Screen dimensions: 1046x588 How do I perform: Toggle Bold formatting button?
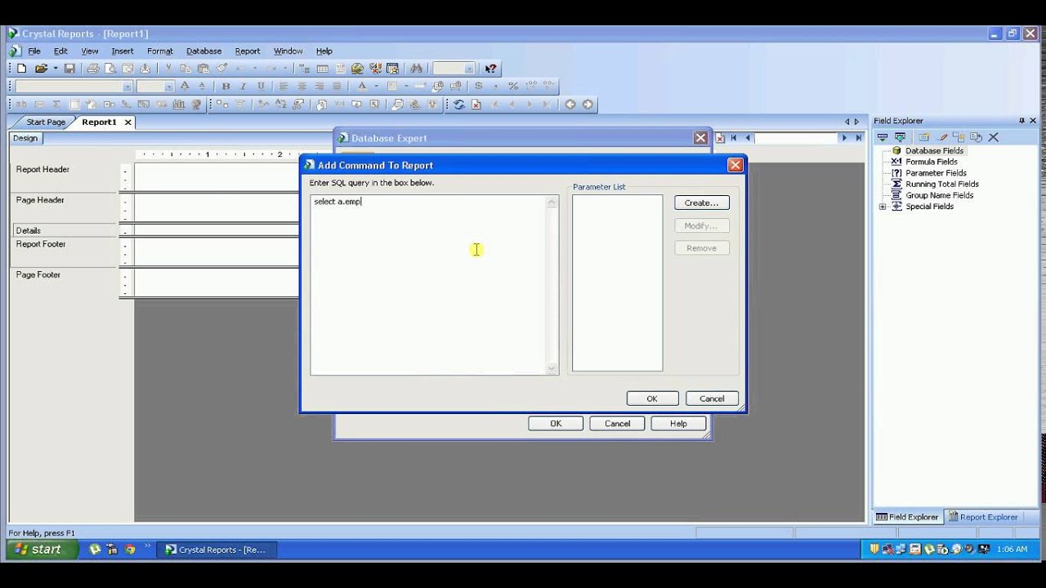(226, 86)
